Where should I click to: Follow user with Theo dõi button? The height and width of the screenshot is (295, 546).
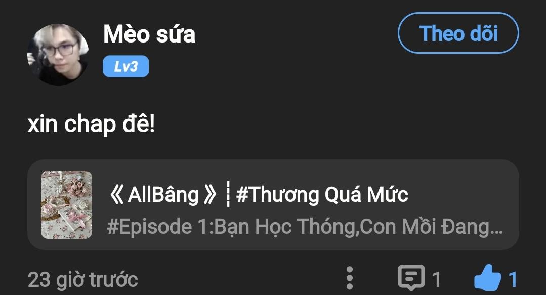458,33
